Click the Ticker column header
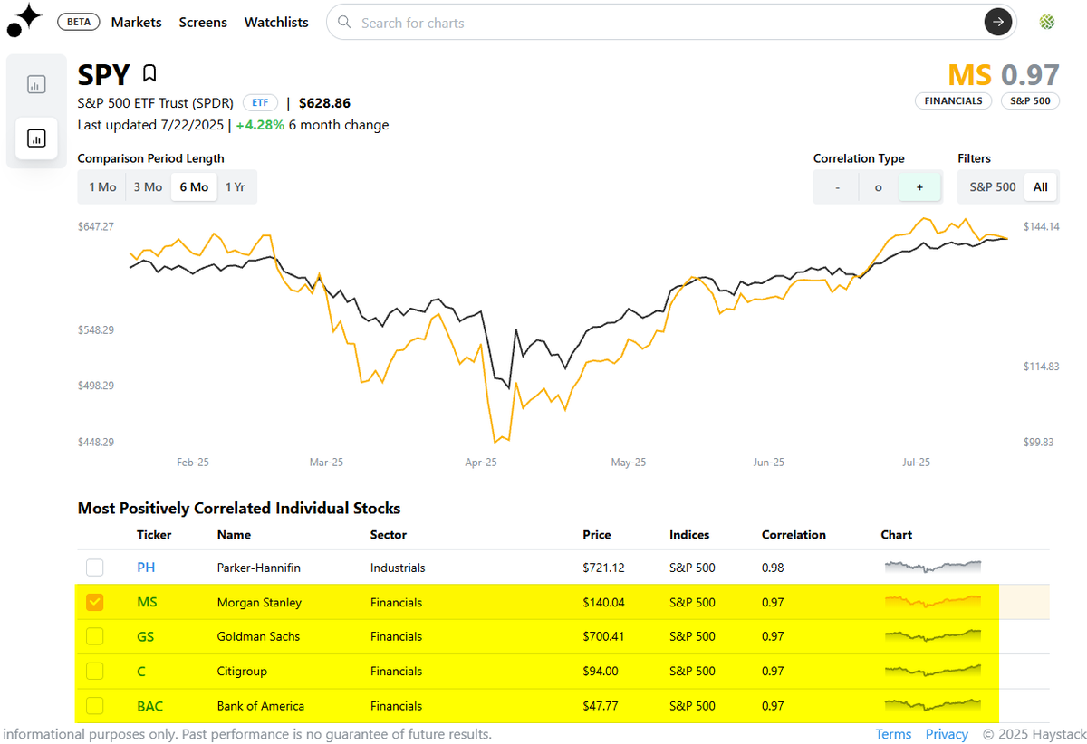 tap(154, 535)
